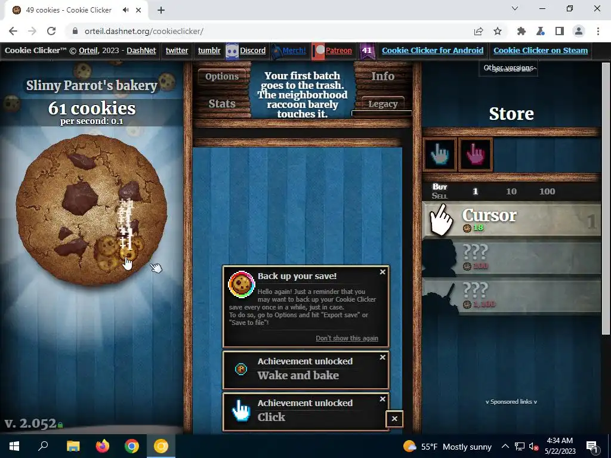Open Chrome's three-dot menu
611x458 pixels.
[598, 31]
